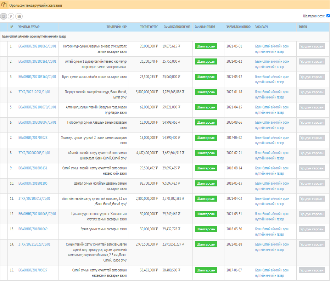Click green Шалгарсан badge in row 10

point(206,183)
